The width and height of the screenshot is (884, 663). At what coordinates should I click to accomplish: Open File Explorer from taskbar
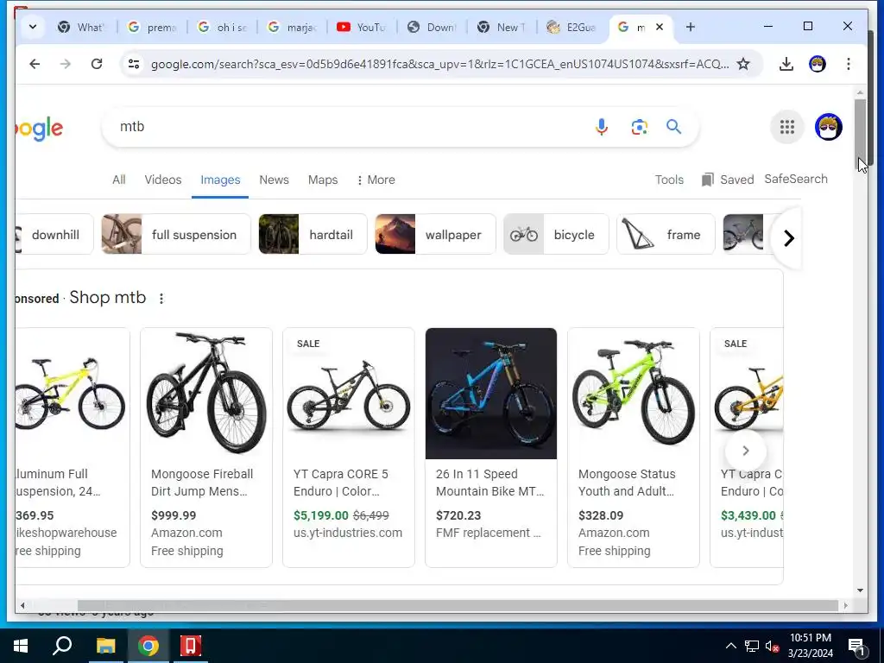pos(105,646)
